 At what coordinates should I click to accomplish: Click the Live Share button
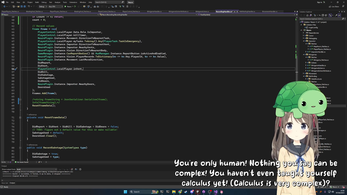click(x=335, y=6)
